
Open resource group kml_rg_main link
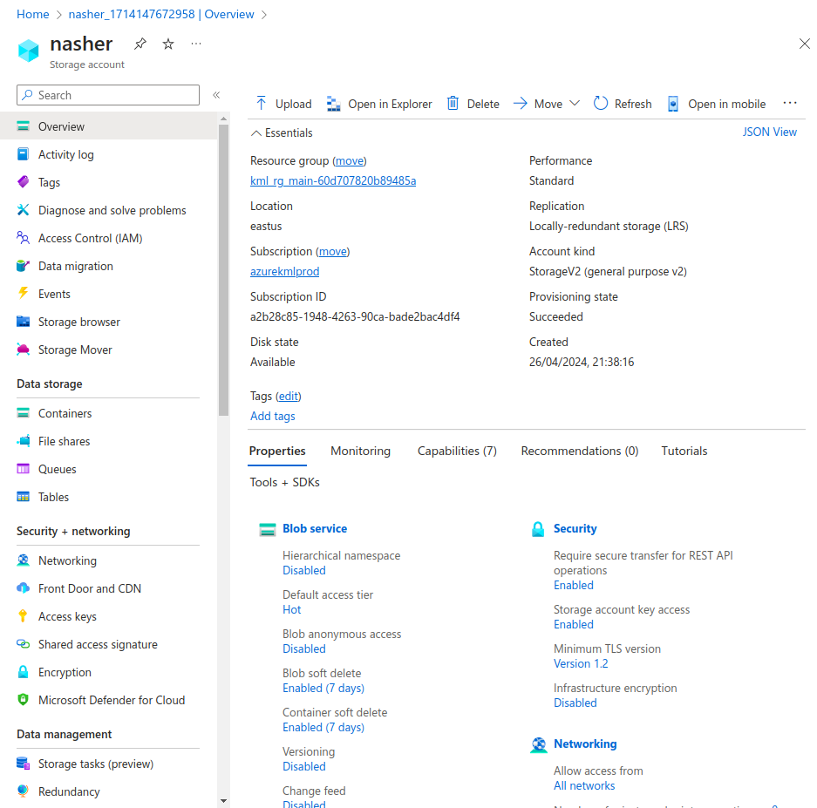tap(333, 180)
